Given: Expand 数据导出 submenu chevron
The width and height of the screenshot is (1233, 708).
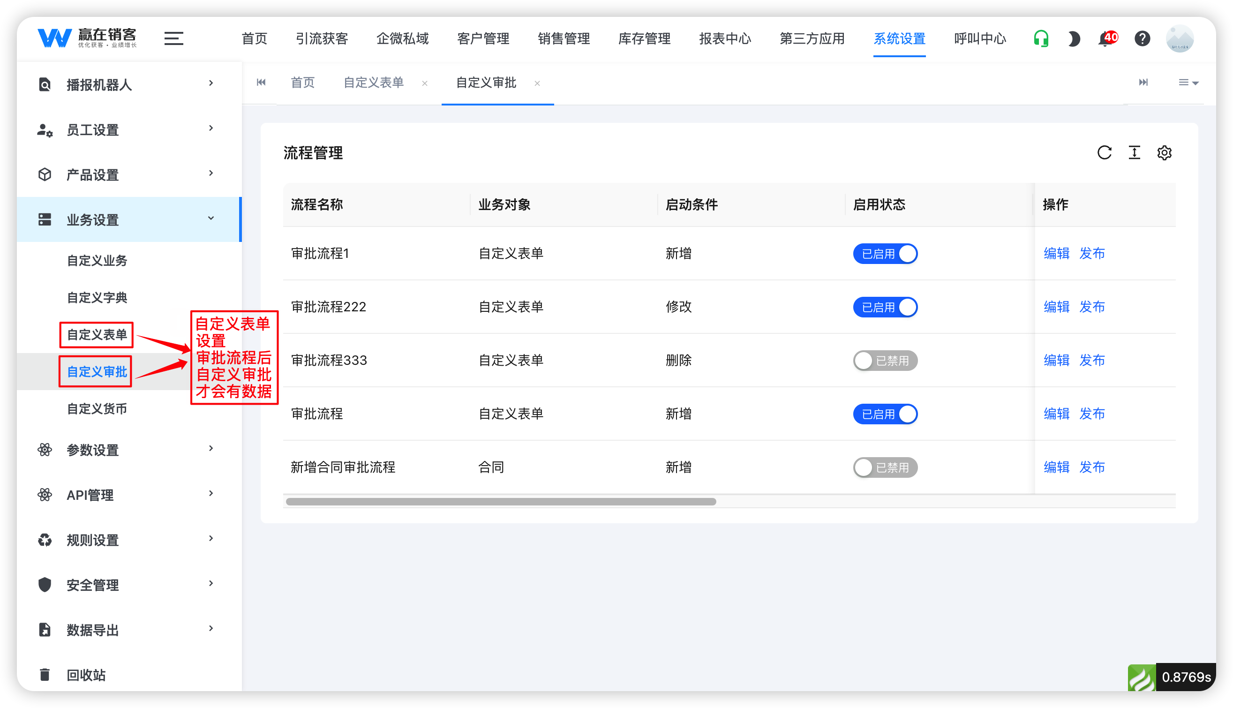Looking at the screenshot, I should coord(211,628).
